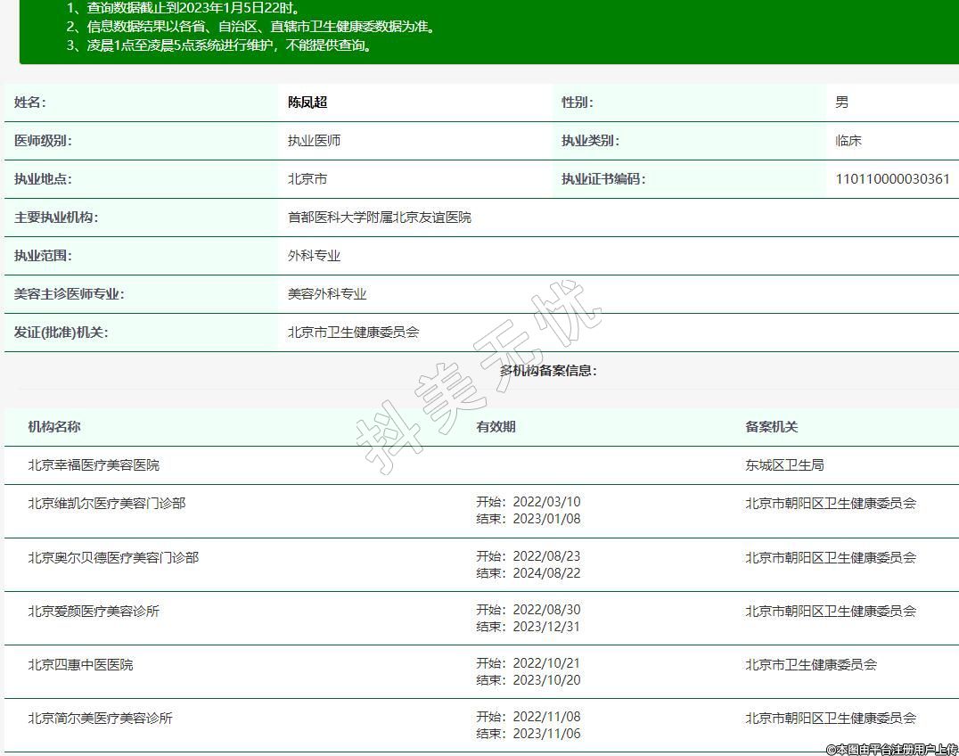Click the end date 2024/08/22
Screen dimensions: 959x756
545,573
